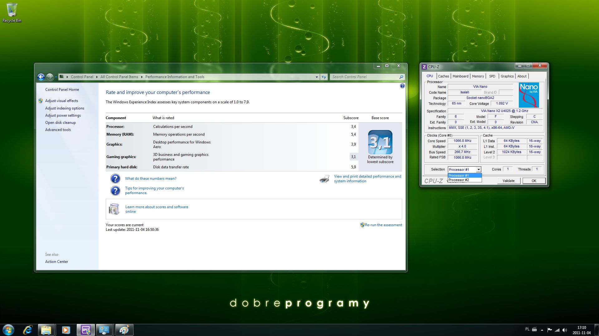Click 'View and print detailed performance' link
The height and width of the screenshot is (336, 599).
(368, 179)
